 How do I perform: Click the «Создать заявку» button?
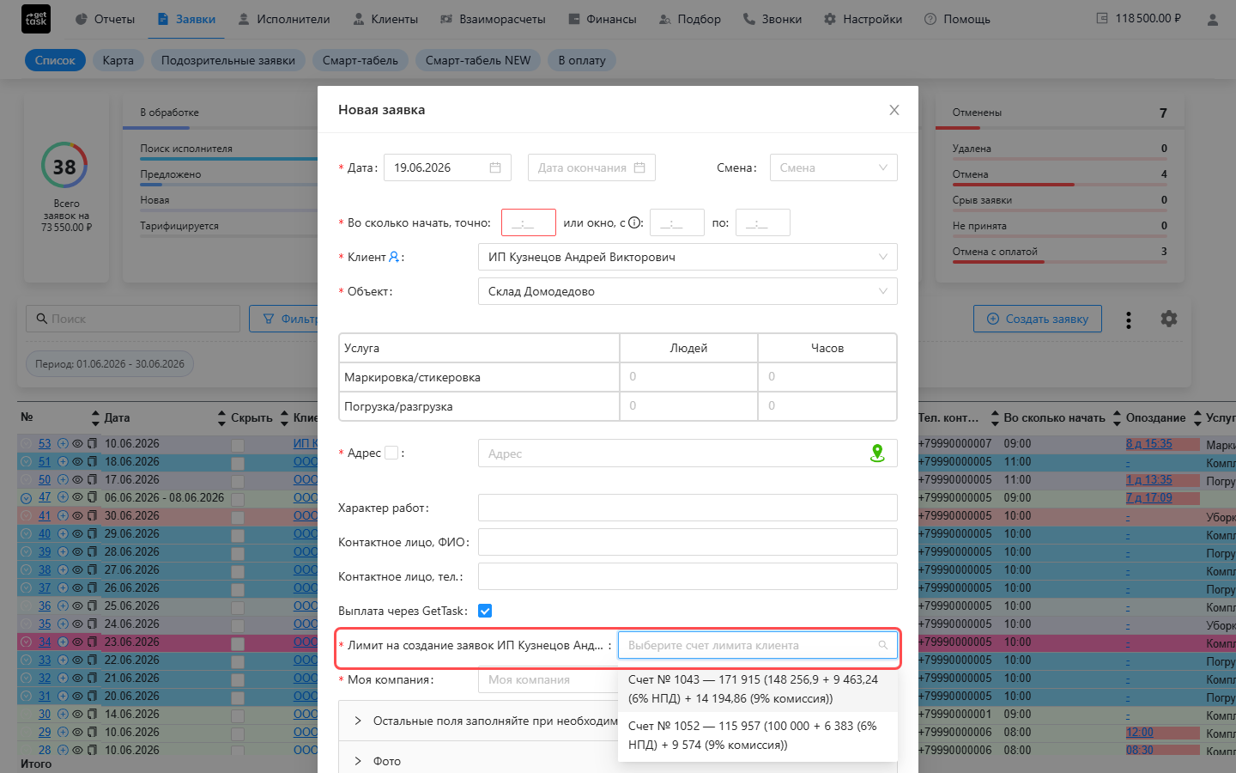pos(1038,319)
